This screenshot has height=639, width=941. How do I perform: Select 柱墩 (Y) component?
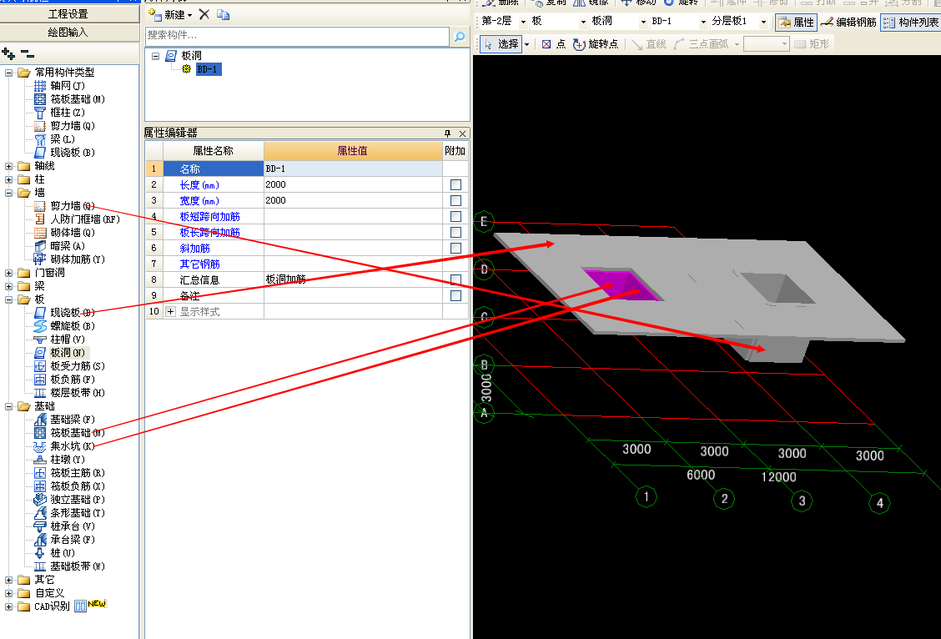(59, 460)
